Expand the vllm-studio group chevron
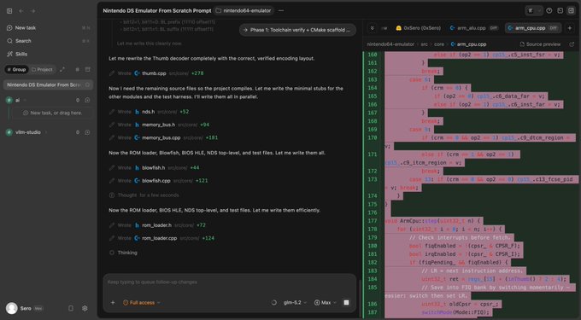581x320 pixels. [x=46, y=132]
